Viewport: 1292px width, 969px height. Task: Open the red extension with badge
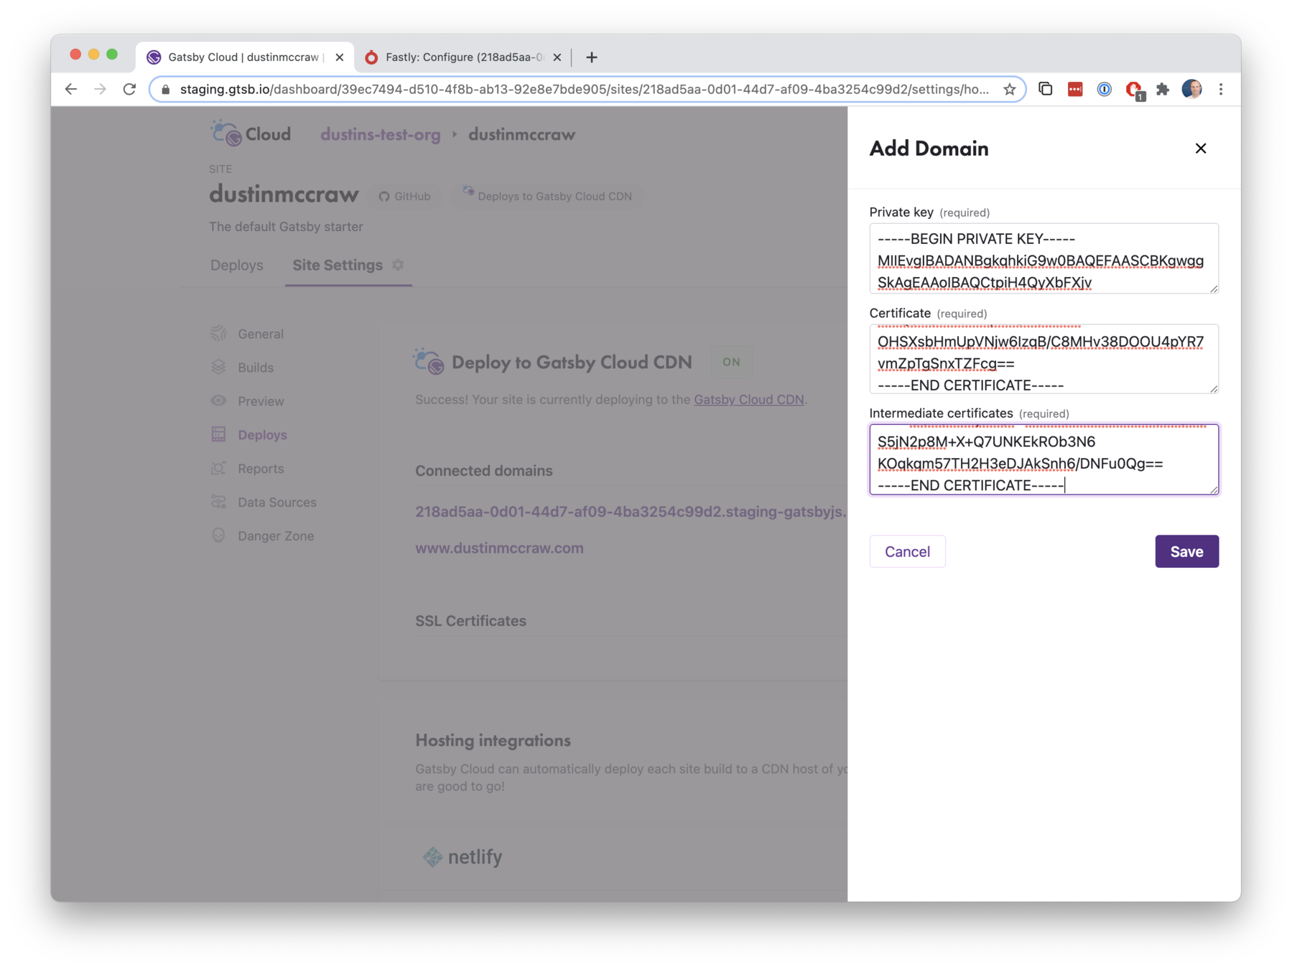[x=1134, y=90]
